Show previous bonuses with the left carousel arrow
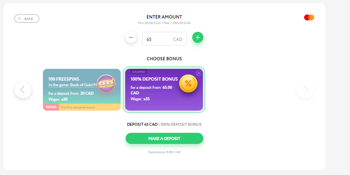This screenshot has height=175, width=350. click(x=23, y=90)
